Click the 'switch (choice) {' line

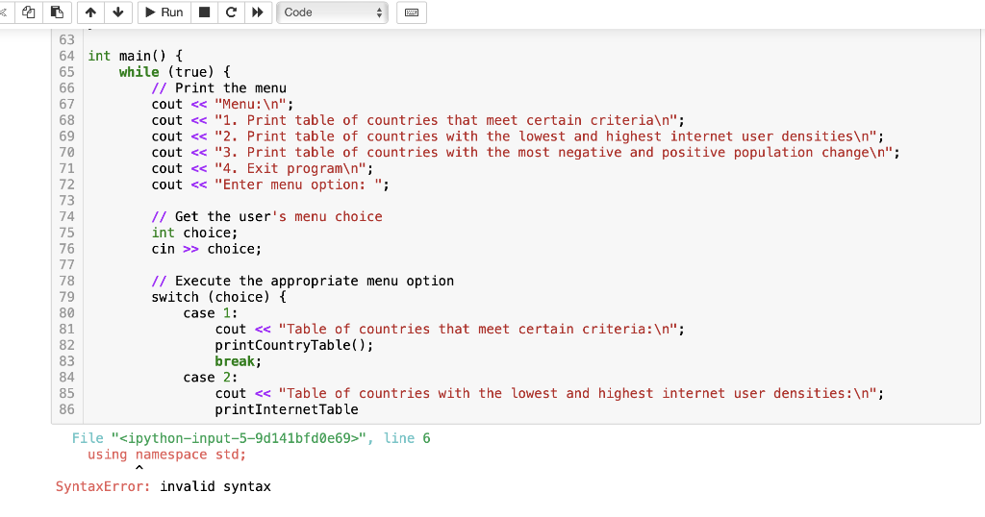(218, 297)
